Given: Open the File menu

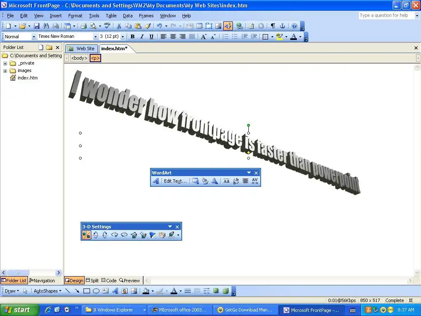Looking at the screenshot, I should (x=10, y=16).
